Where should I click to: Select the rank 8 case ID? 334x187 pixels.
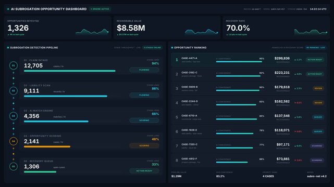[189, 159]
